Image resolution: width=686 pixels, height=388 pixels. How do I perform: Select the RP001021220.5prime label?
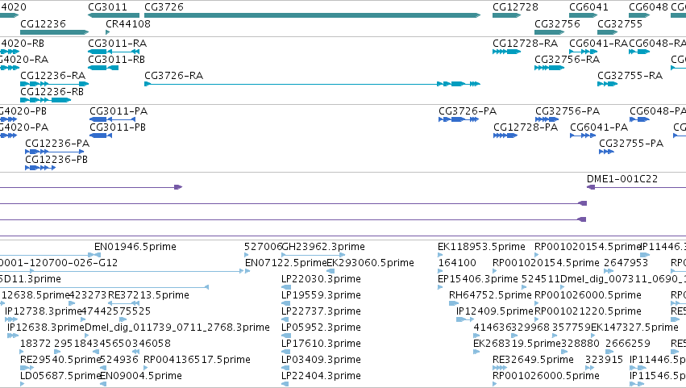[588, 312]
